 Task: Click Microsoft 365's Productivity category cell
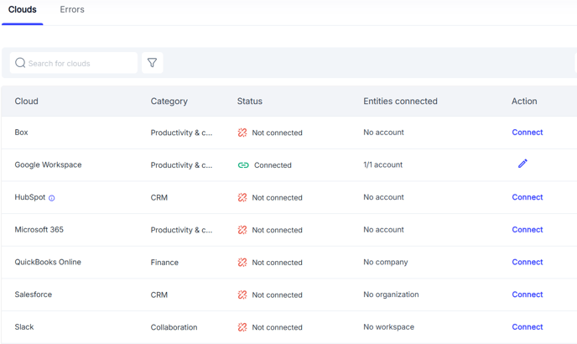[x=181, y=230]
